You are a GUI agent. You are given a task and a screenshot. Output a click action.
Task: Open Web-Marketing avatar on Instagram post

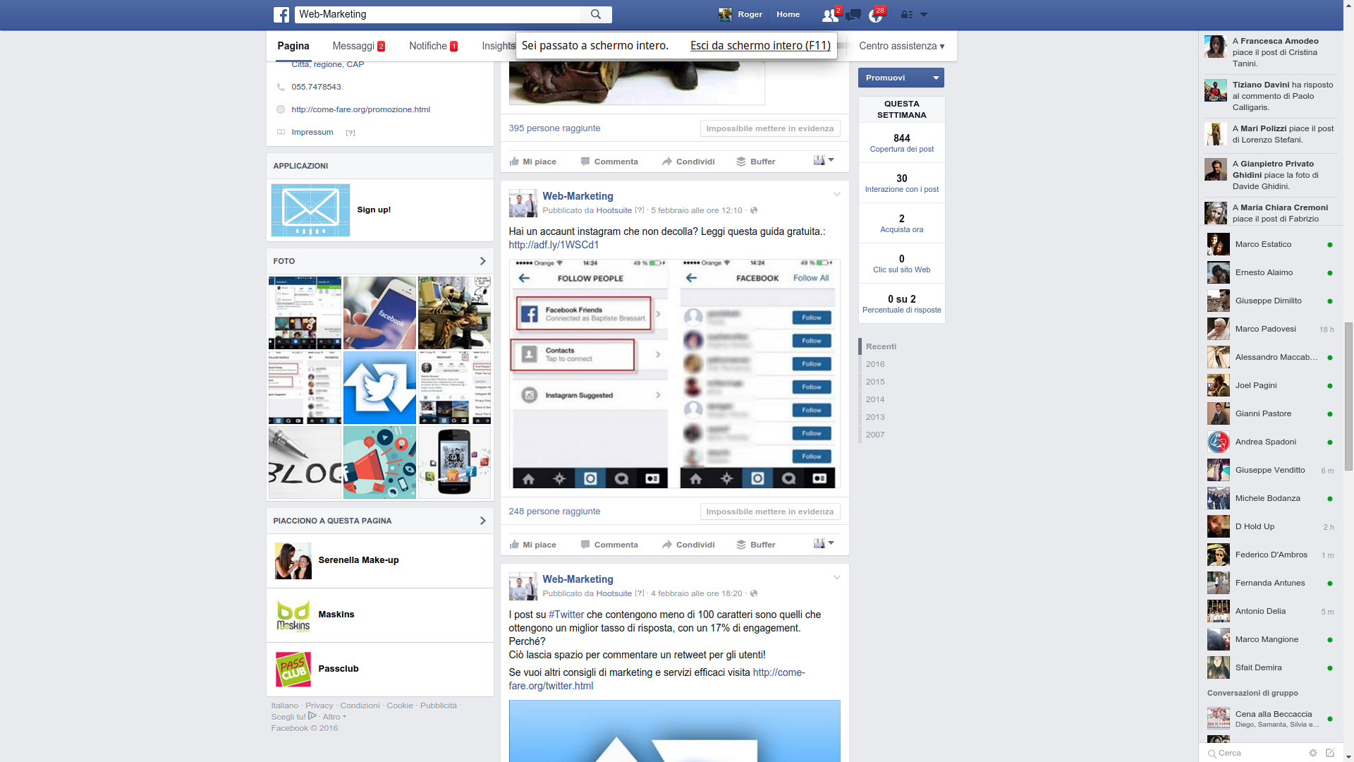pyautogui.click(x=523, y=203)
